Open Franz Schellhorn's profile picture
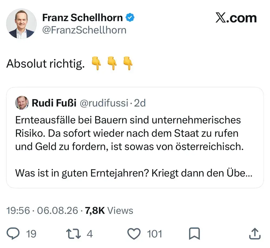 pyautogui.click(x=21, y=24)
